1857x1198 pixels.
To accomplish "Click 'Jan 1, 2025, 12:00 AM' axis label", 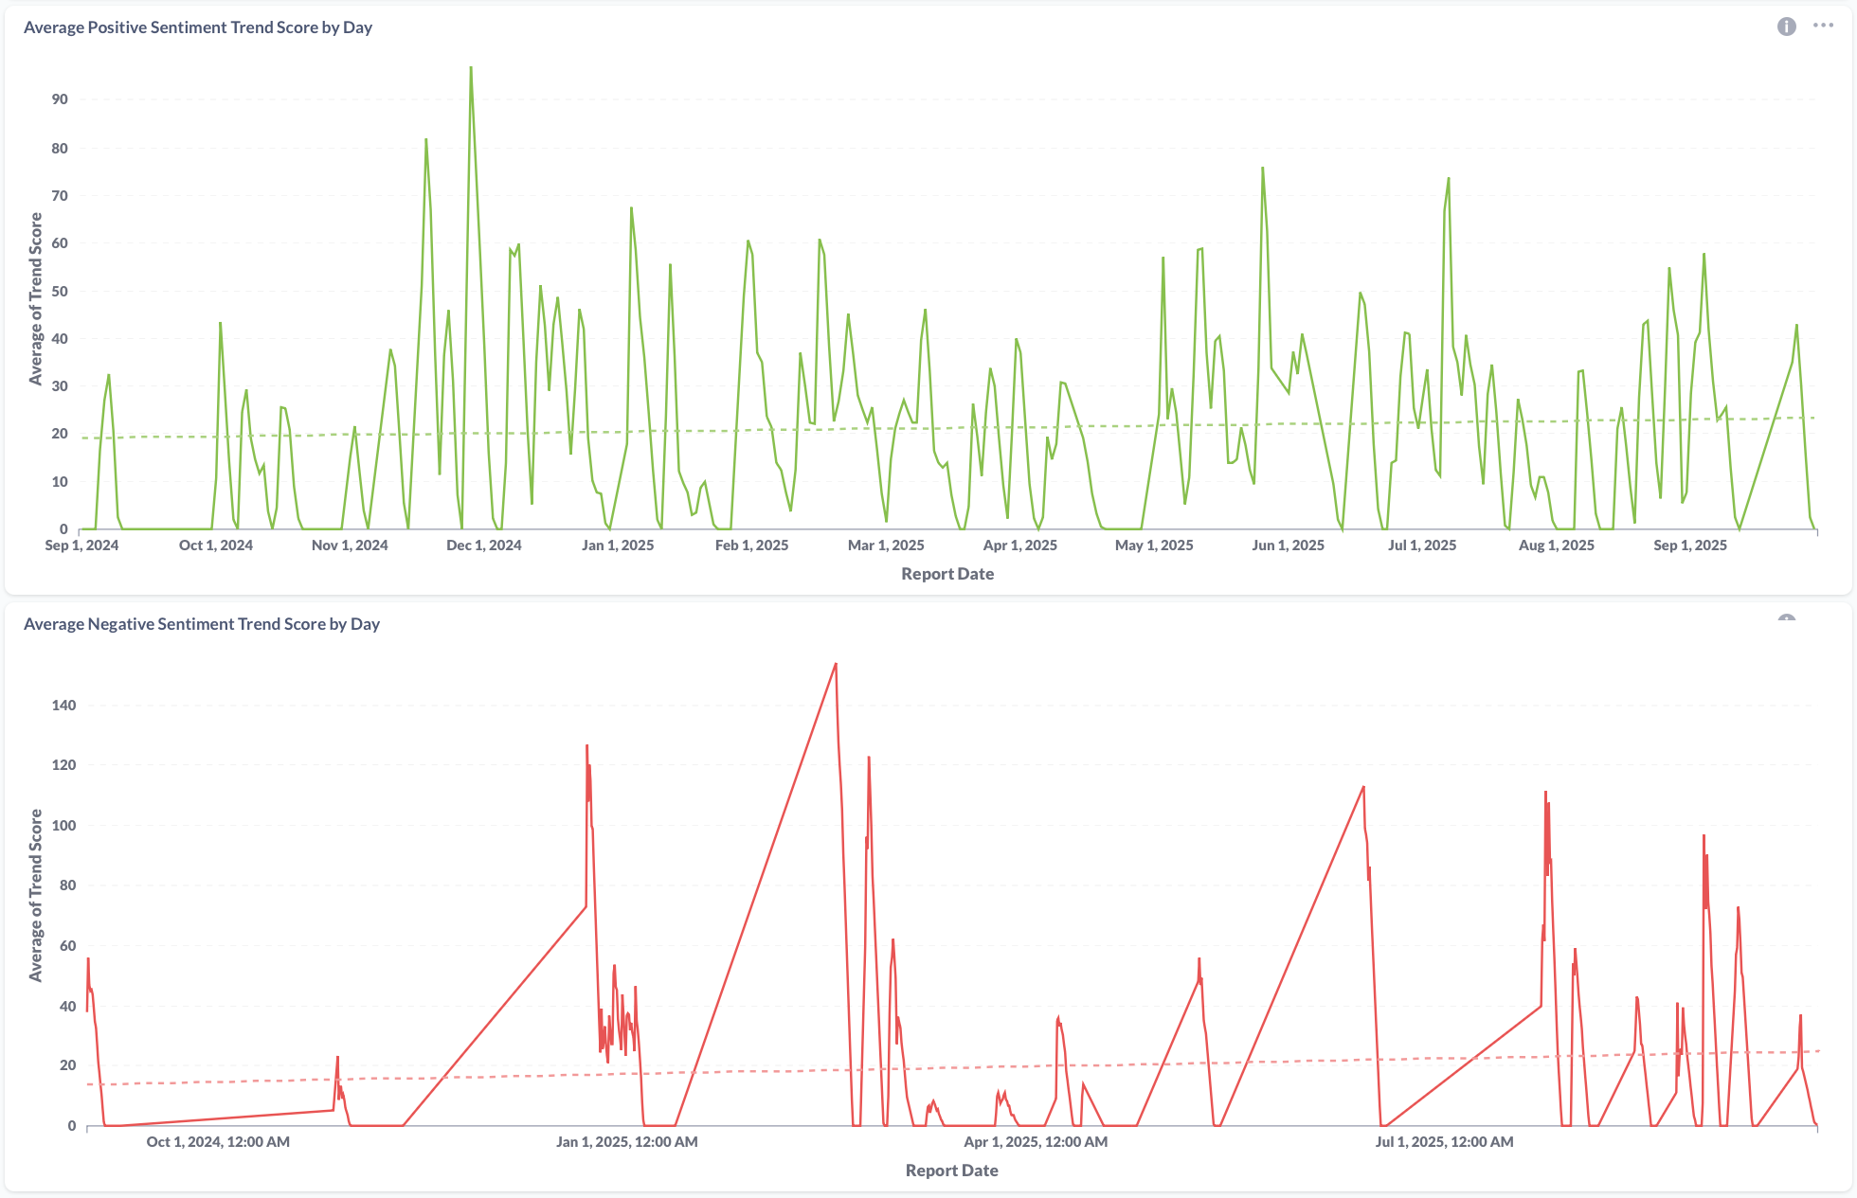I will coord(626,1142).
